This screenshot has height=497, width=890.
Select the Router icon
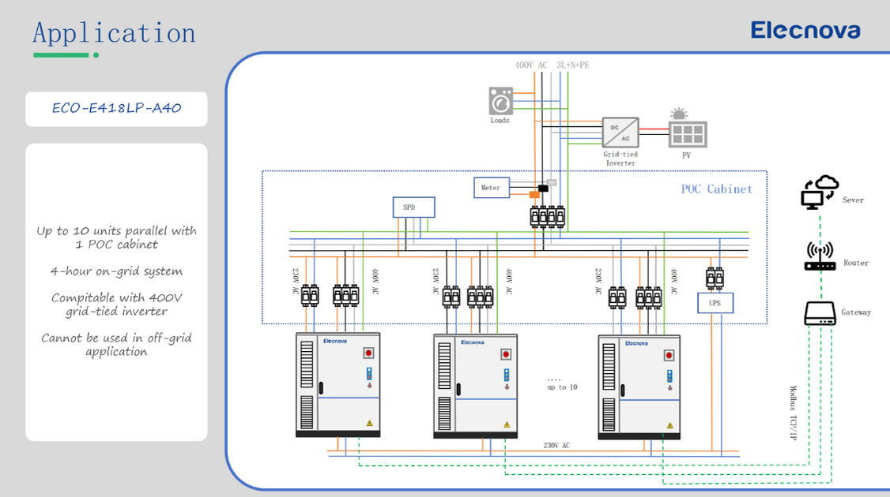[x=820, y=257]
